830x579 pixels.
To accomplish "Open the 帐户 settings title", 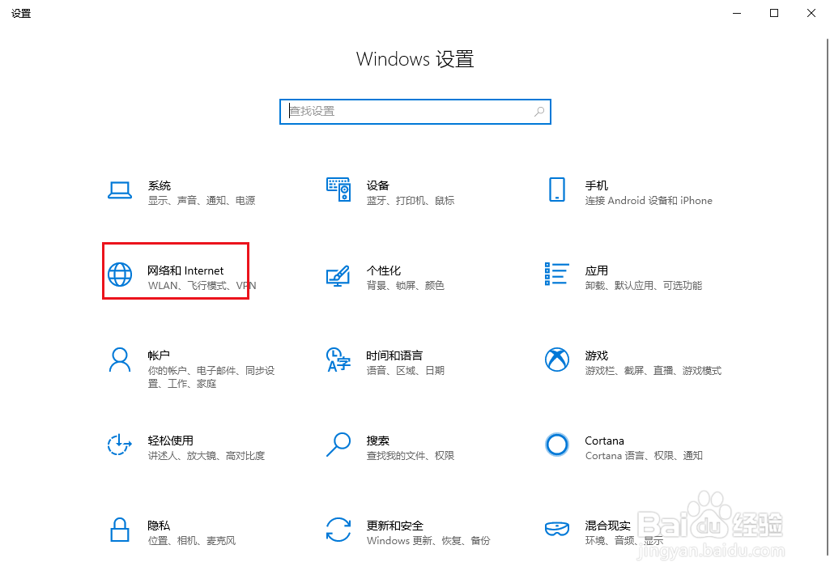I will [159, 355].
